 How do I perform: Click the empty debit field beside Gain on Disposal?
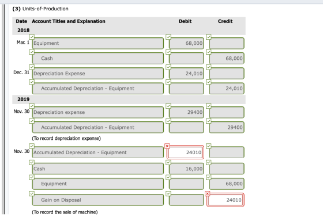pyautogui.click(x=186, y=200)
